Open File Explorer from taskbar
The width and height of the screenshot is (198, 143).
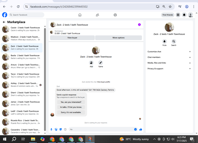[x=33, y=139]
